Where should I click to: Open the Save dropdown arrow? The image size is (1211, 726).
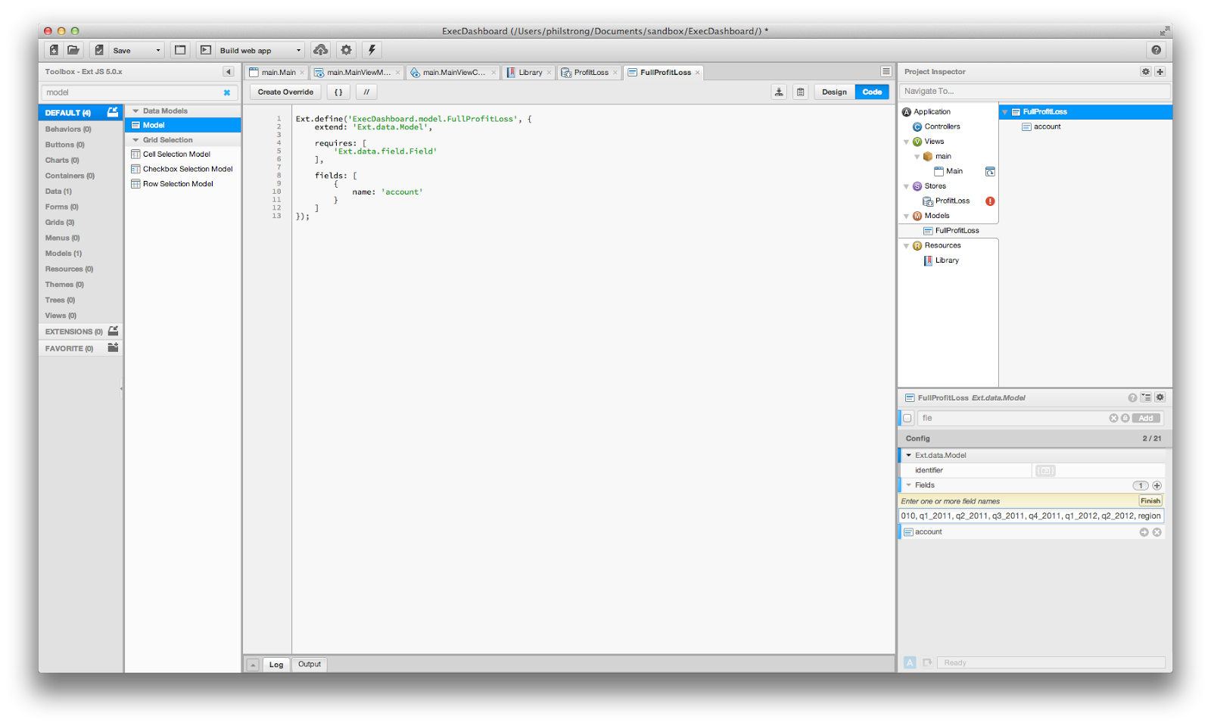pyautogui.click(x=157, y=51)
